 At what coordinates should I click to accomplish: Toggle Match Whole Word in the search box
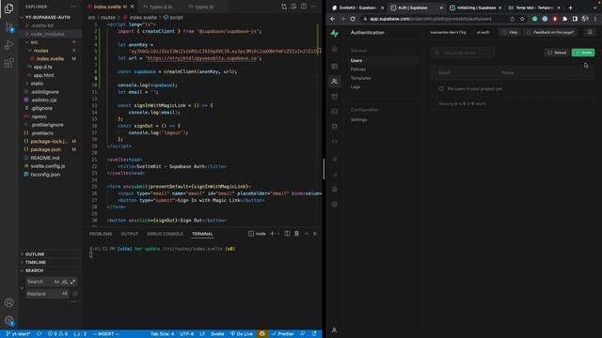(65, 282)
